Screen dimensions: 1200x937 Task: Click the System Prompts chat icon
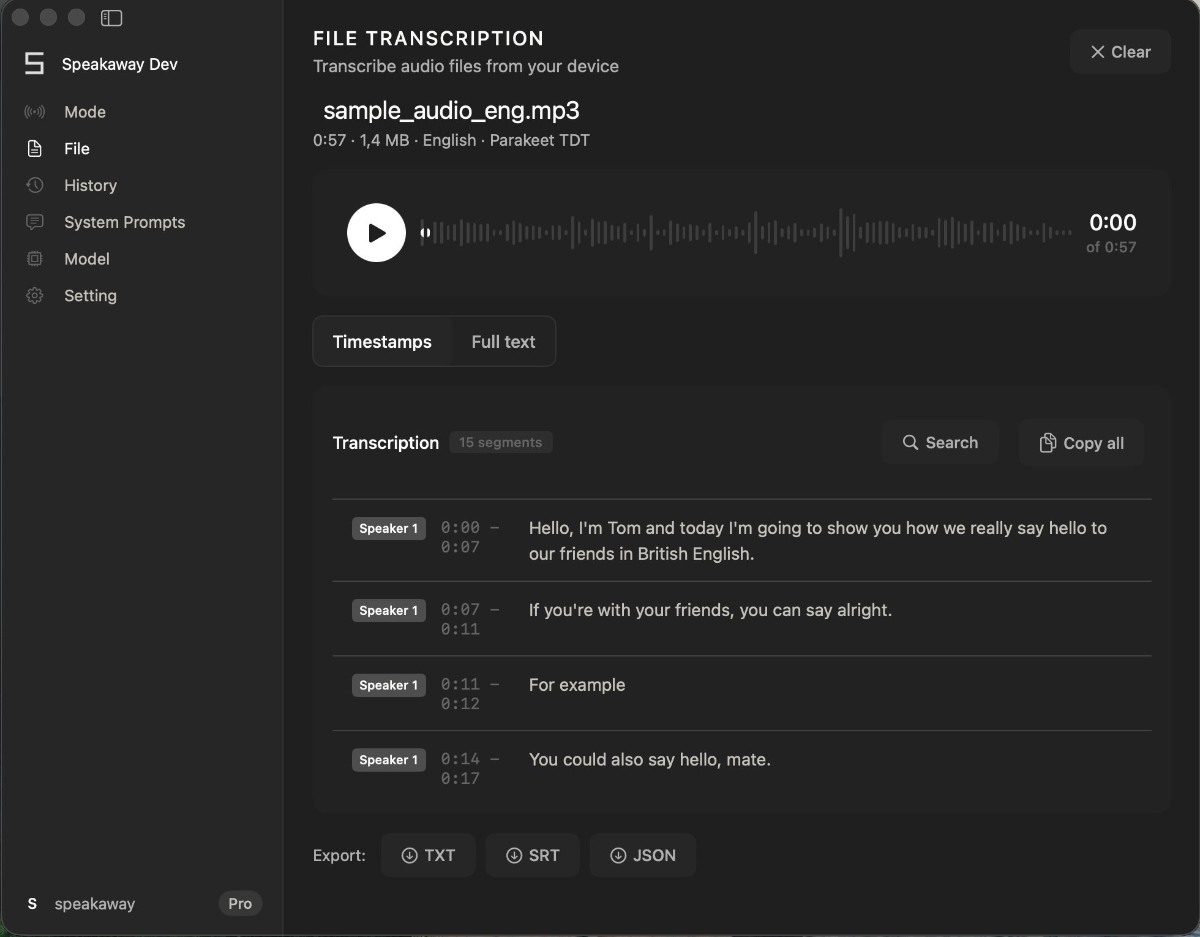35,222
